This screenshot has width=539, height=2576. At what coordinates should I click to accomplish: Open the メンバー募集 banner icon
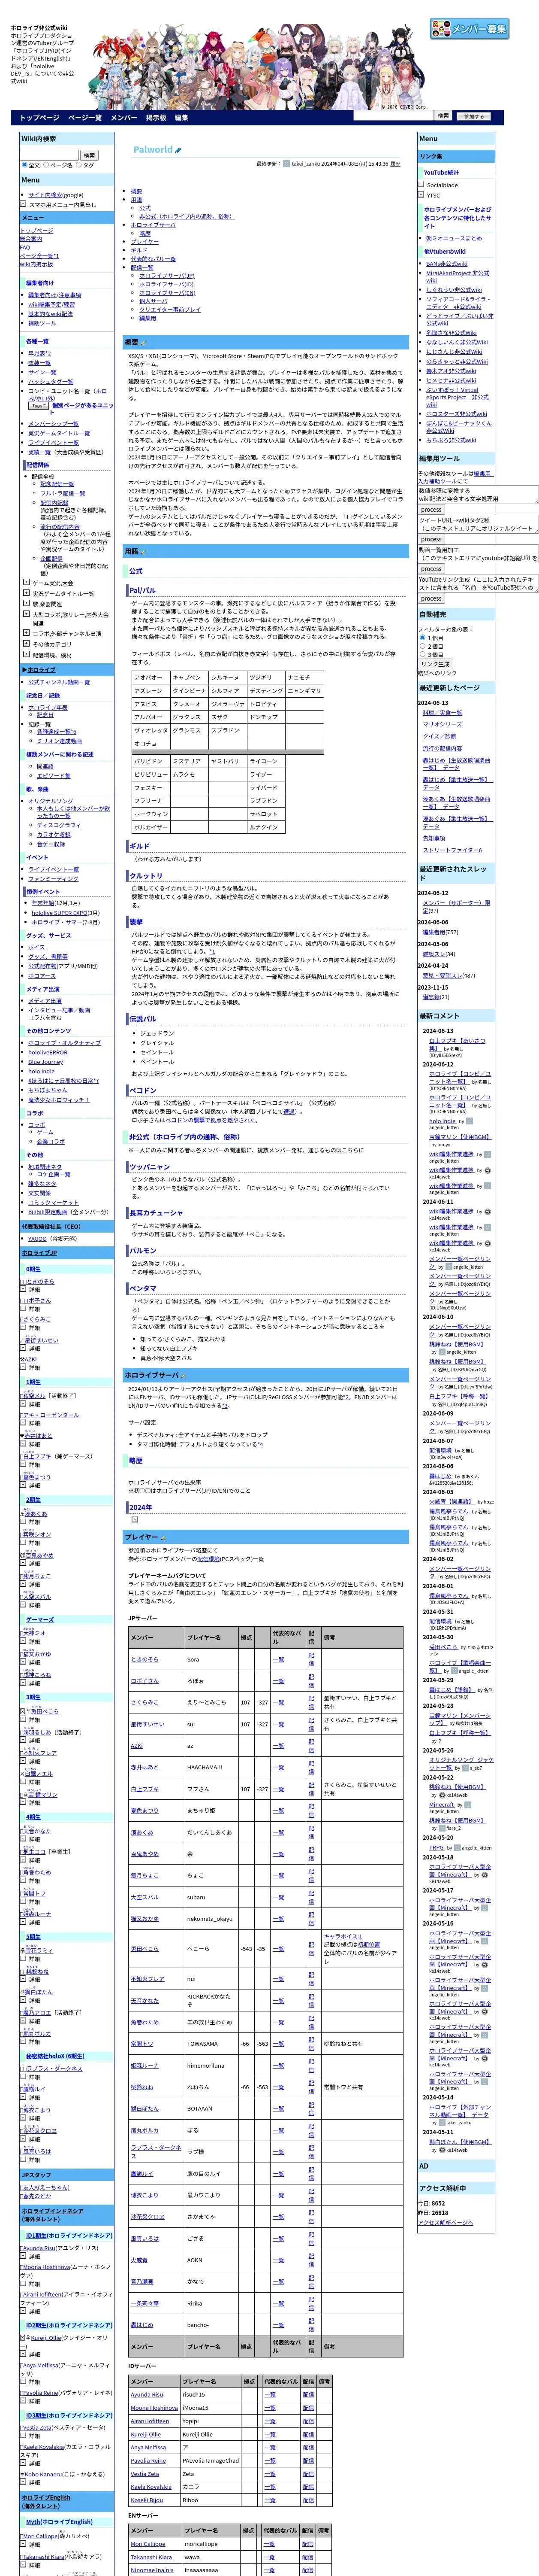tap(469, 29)
